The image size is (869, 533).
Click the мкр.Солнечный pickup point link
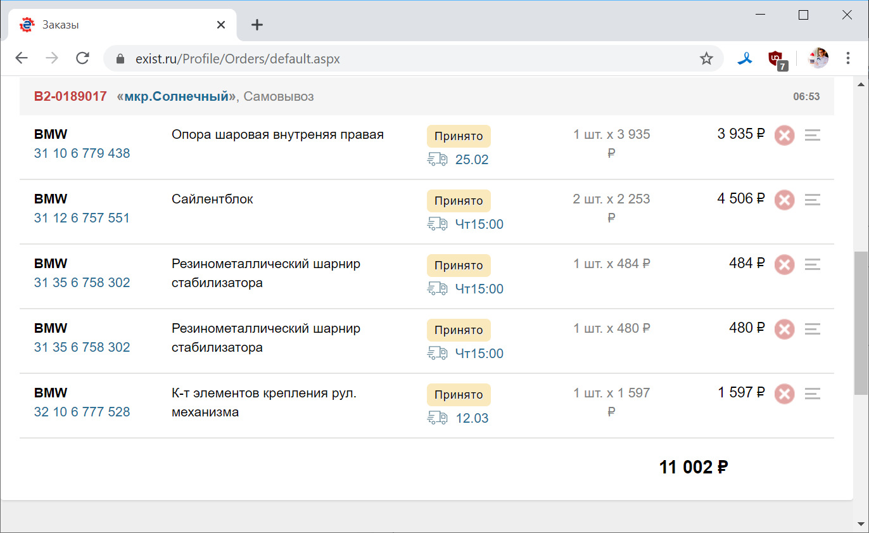[x=175, y=97]
